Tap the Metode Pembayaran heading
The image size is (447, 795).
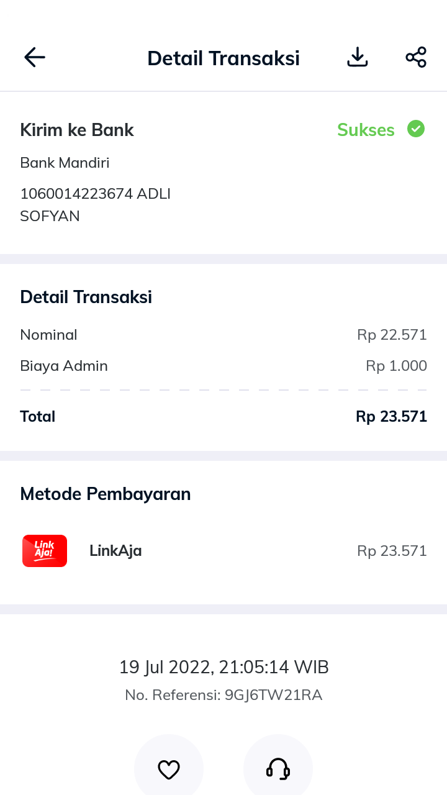click(x=106, y=494)
